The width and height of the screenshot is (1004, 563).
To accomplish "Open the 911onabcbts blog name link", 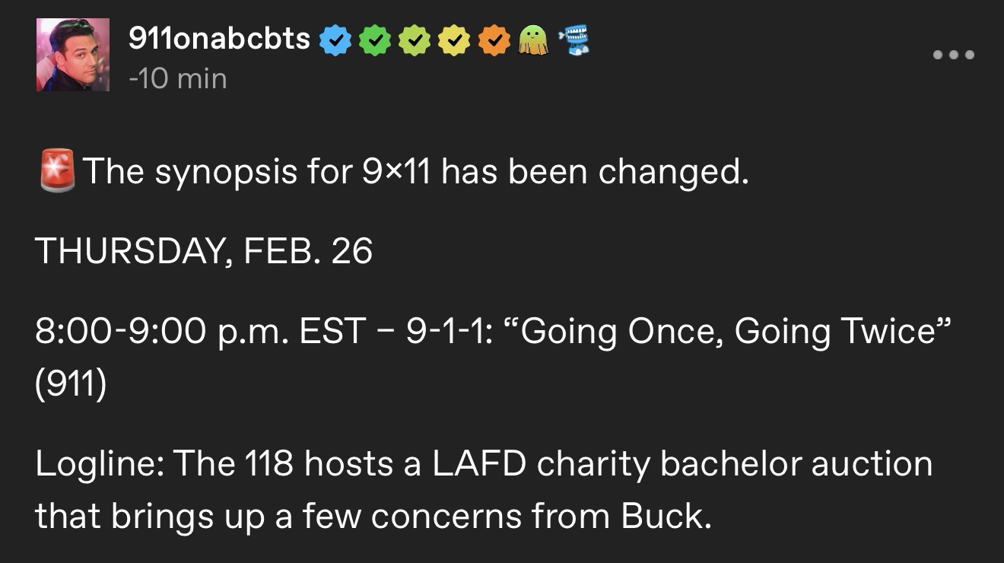I will (219, 40).
